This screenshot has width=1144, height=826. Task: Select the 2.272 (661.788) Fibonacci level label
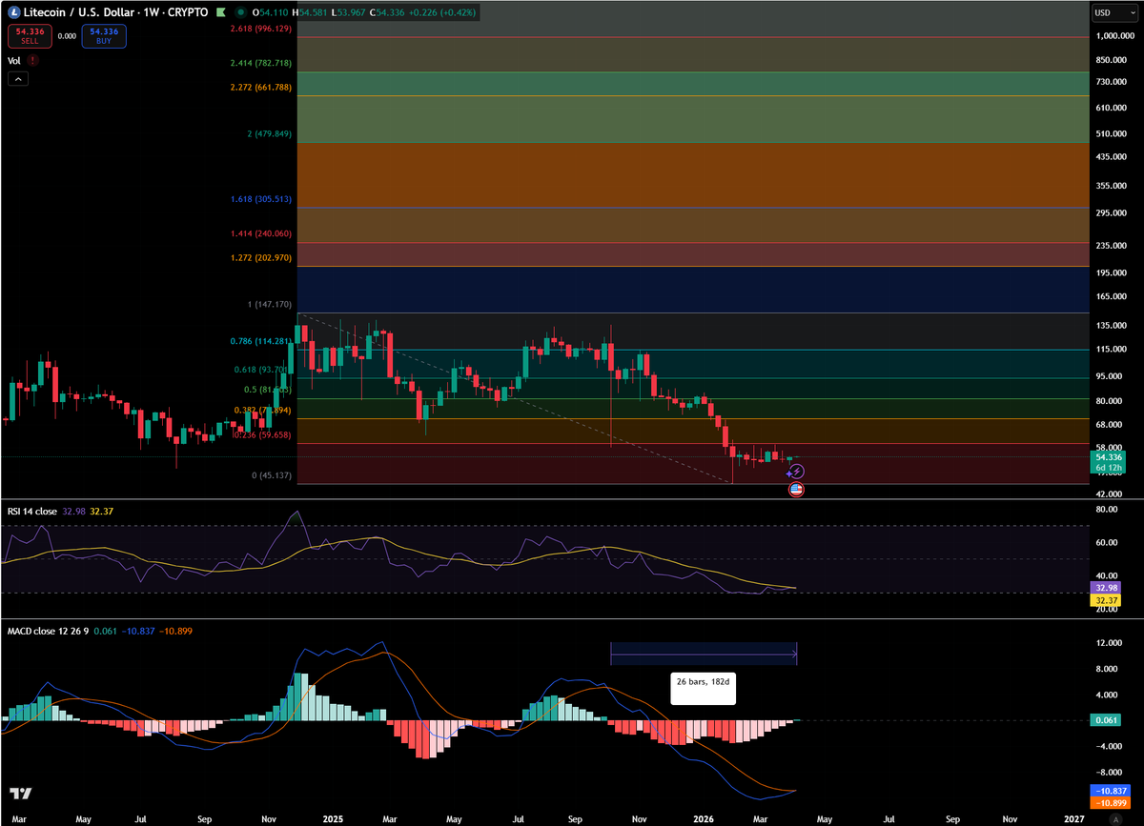261,89
